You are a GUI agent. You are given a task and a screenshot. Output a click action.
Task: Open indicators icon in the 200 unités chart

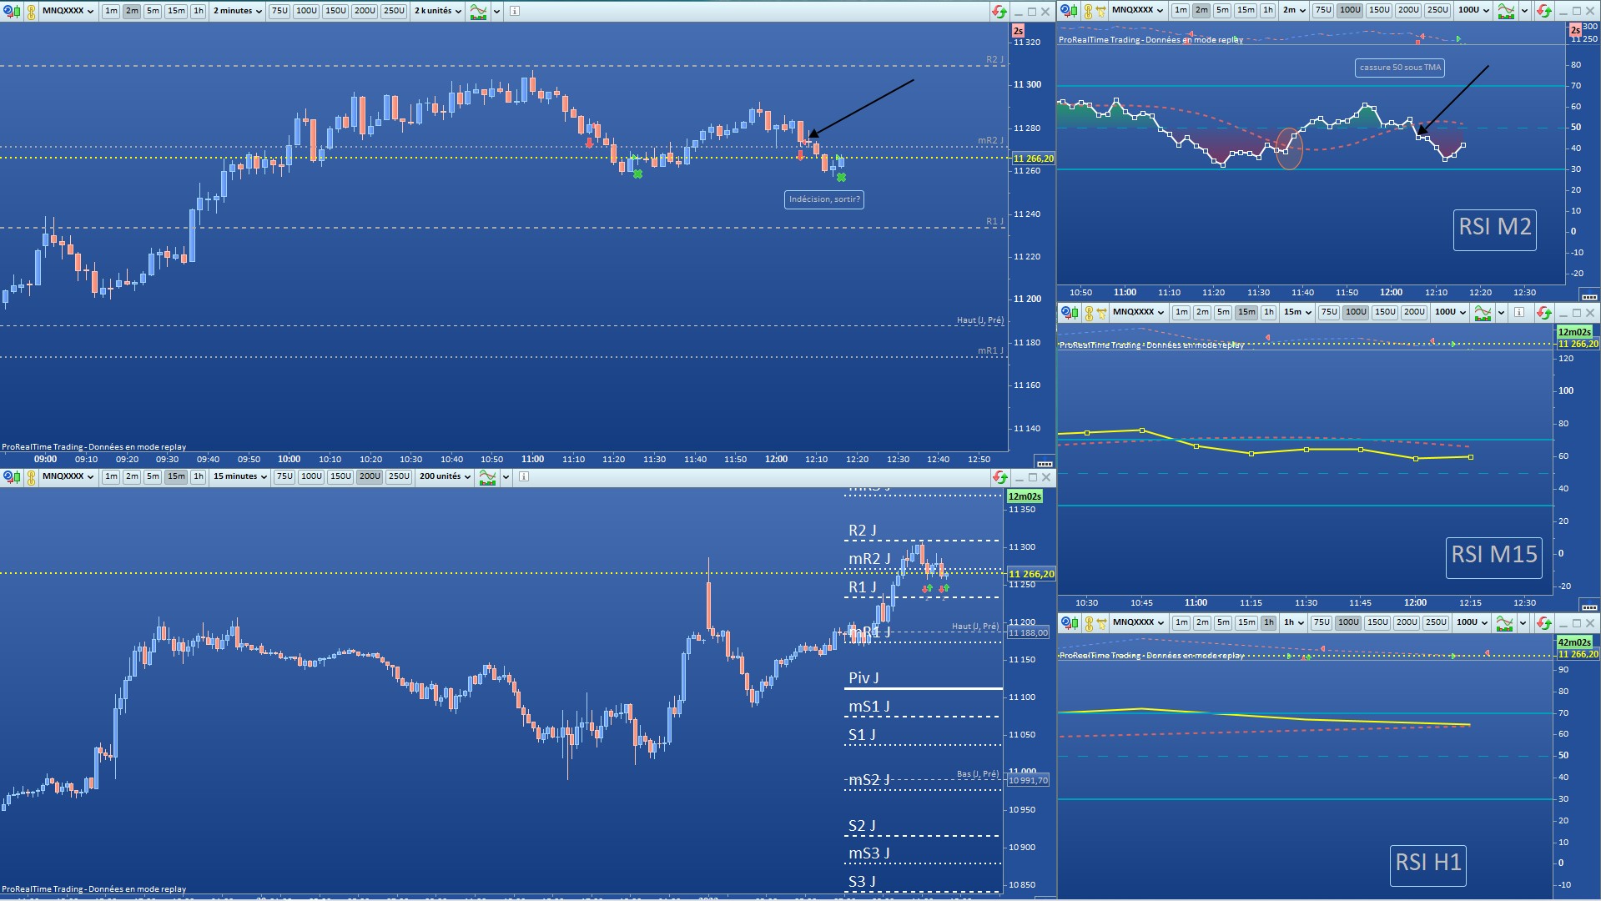[488, 476]
